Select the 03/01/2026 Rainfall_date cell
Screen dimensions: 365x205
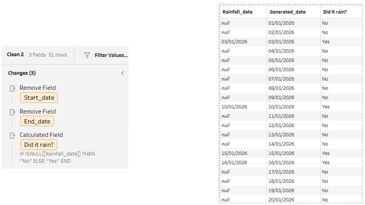[235, 42]
